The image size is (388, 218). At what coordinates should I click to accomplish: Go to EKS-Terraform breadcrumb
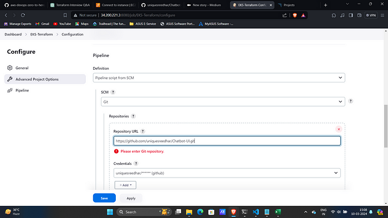(42, 34)
